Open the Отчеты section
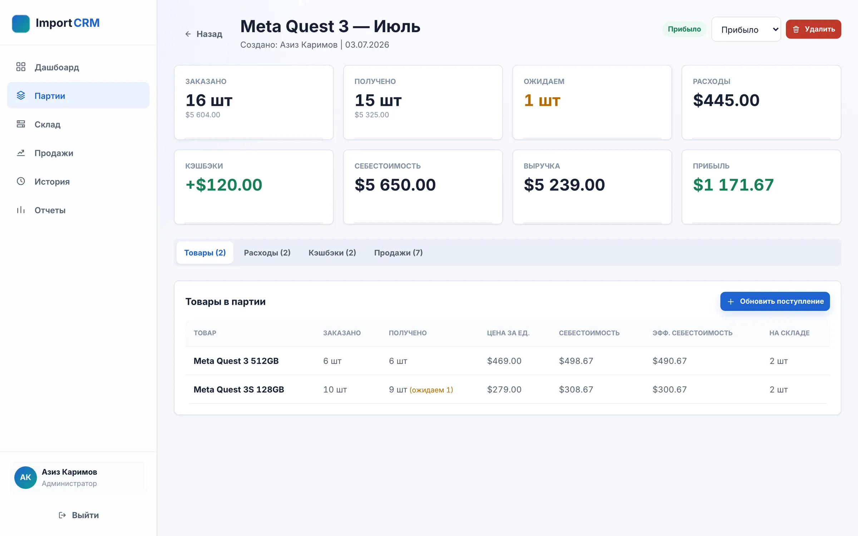The height and width of the screenshot is (536, 858). 78,210
